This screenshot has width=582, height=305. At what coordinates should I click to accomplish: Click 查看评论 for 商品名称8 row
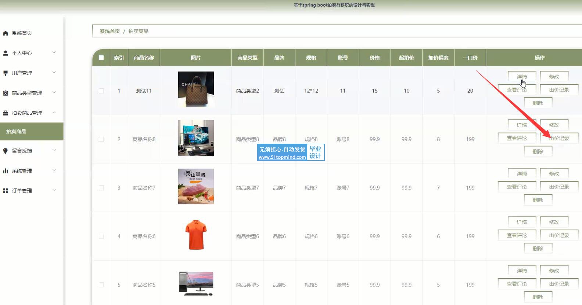pyautogui.click(x=517, y=138)
